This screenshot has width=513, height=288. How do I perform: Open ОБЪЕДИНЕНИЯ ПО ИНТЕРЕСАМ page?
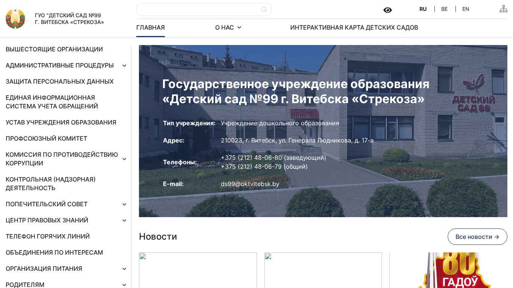(54, 252)
